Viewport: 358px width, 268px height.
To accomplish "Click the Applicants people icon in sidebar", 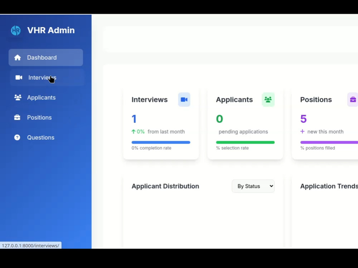I will (18, 98).
